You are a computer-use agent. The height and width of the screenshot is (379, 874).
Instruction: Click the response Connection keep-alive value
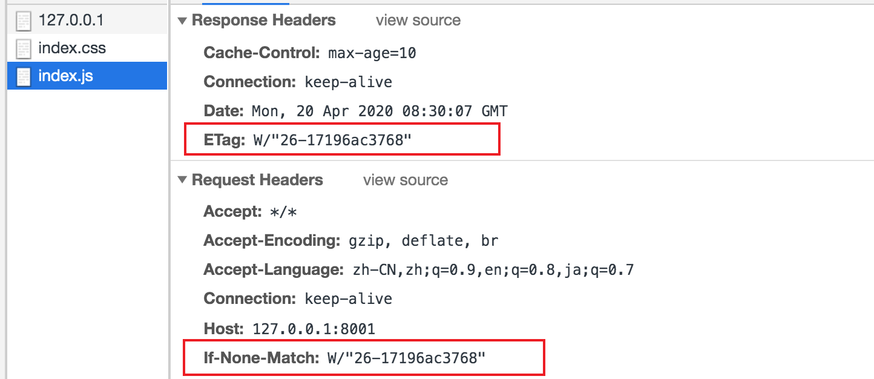tap(349, 82)
